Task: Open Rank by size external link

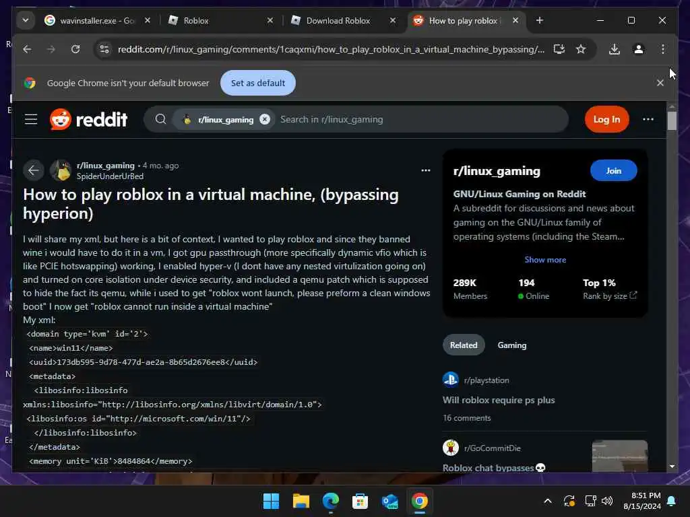Action: [x=610, y=296]
